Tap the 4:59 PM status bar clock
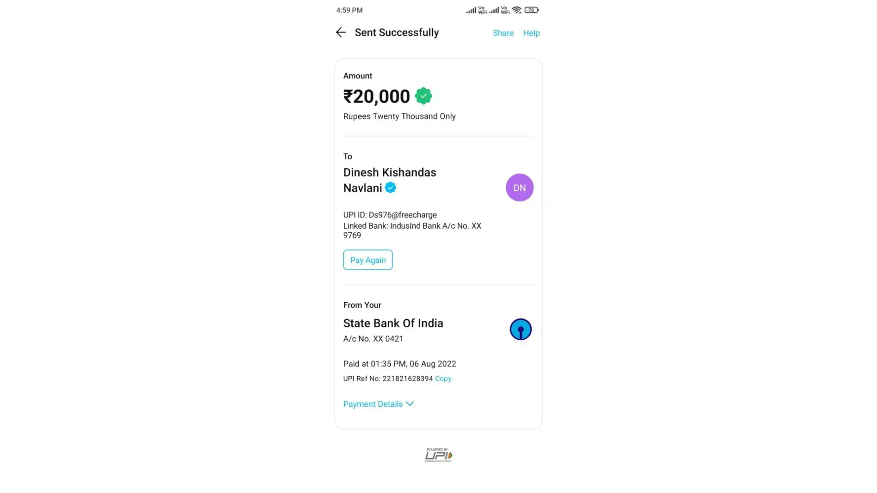The image size is (877, 493). pos(349,10)
